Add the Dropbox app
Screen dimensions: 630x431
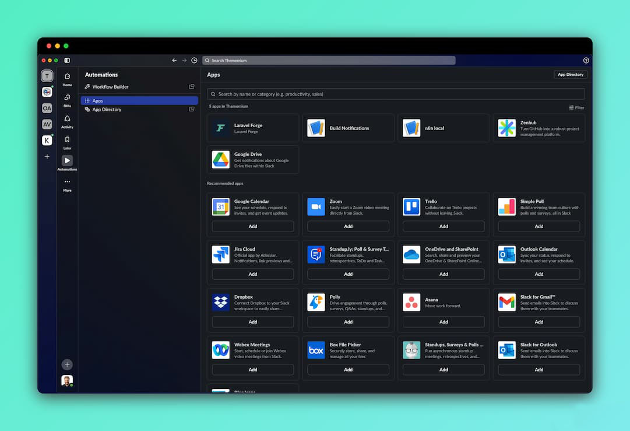click(253, 322)
